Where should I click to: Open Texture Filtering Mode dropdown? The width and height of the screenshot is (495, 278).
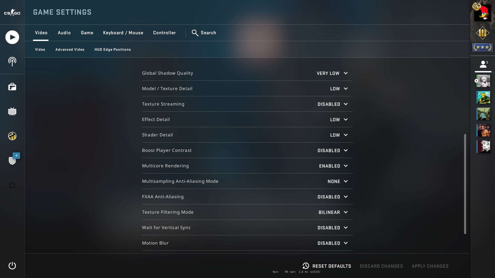333,212
